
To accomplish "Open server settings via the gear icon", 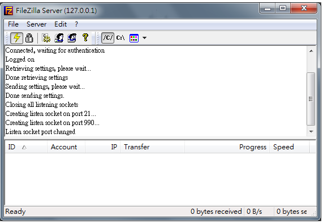I will tap(46, 38).
